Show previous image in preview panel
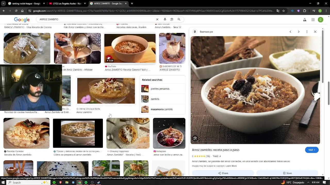 point(290,32)
